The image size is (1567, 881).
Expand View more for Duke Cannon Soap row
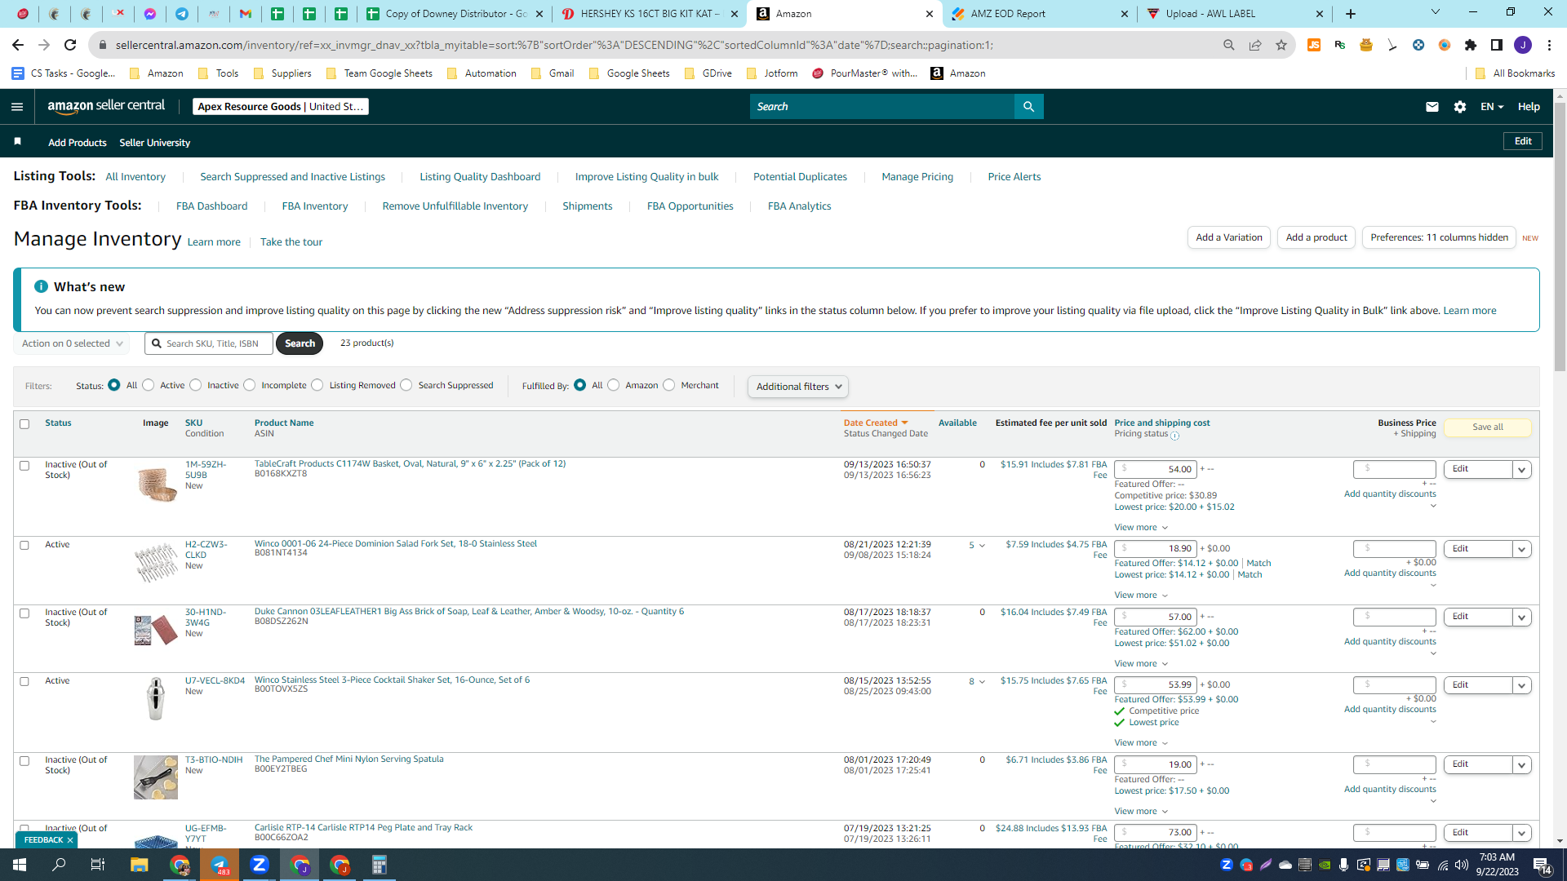point(1141,664)
